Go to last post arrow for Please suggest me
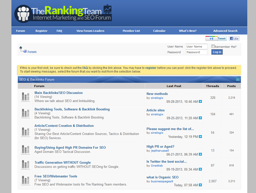The image size is (256, 193). pyautogui.click(x=200, y=137)
